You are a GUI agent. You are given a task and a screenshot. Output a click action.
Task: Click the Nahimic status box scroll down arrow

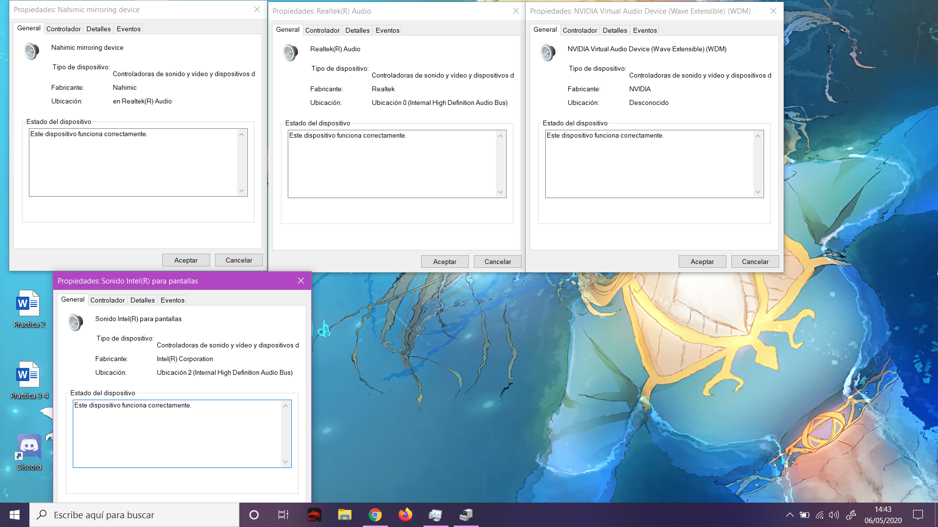[x=241, y=191]
